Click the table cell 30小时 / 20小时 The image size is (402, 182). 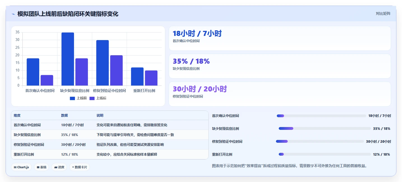tap(74, 145)
